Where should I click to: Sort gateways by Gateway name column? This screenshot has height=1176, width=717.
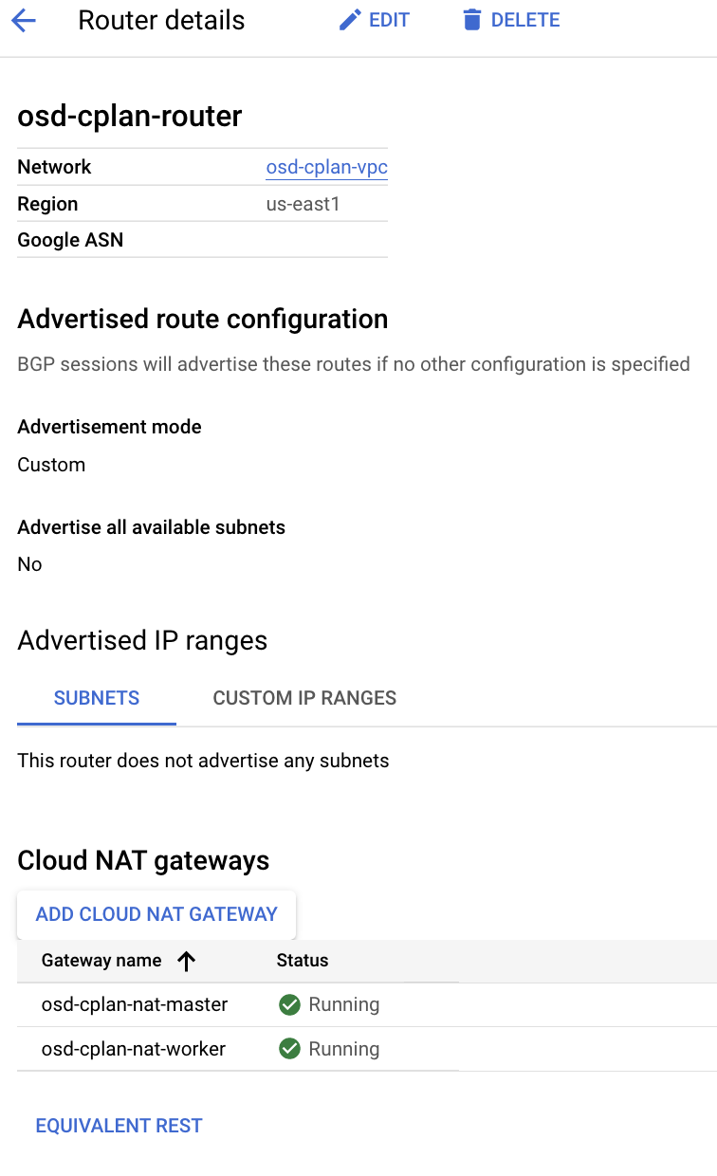[101, 961]
